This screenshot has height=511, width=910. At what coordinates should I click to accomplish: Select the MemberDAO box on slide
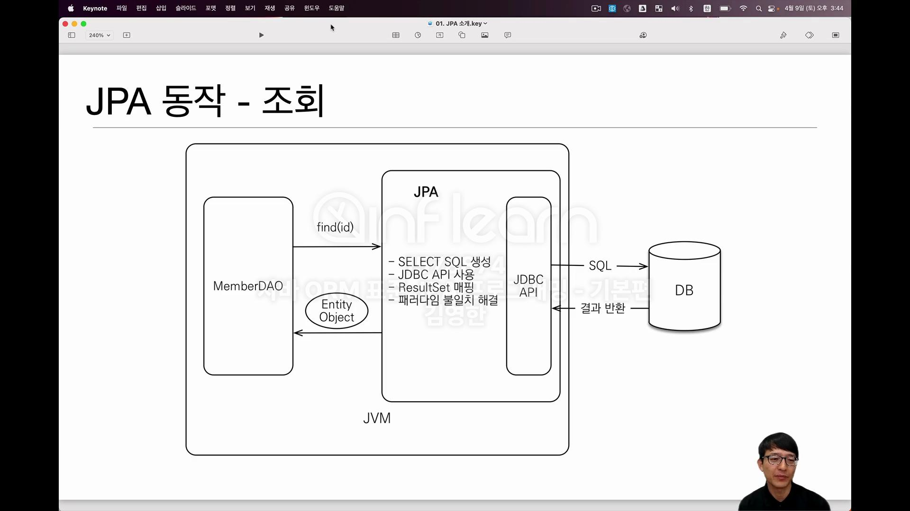[x=248, y=286]
